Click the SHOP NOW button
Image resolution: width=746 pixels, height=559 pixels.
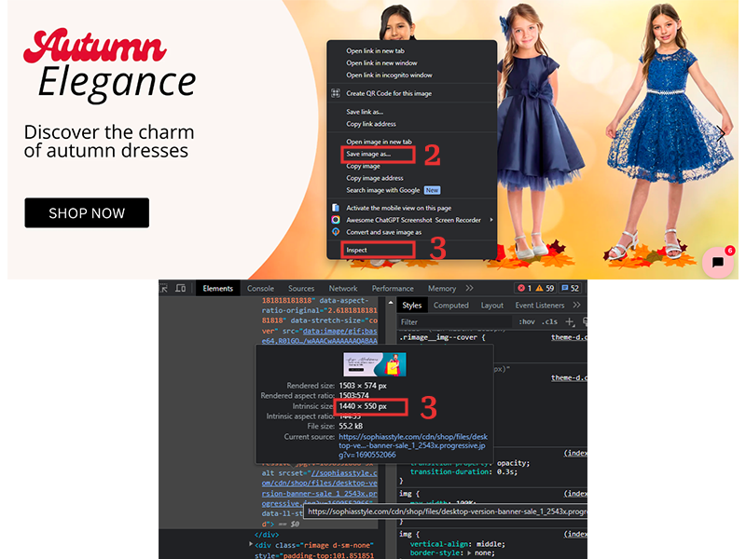click(x=87, y=212)
